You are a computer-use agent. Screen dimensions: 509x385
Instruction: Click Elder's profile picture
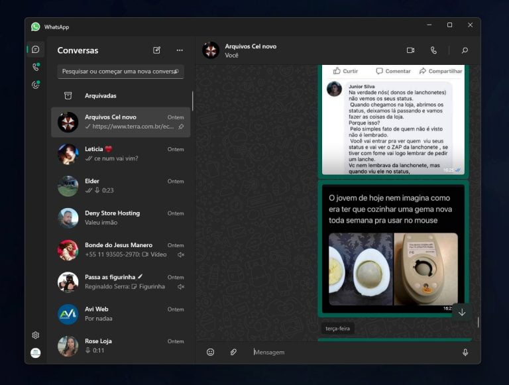(x=68, y=186)
